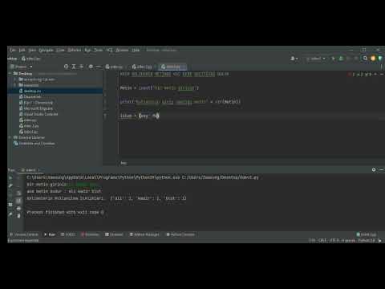Screen dimensions: 385x289
Task: Click the Search Everywhere magnifier
Action: point(365,59)
